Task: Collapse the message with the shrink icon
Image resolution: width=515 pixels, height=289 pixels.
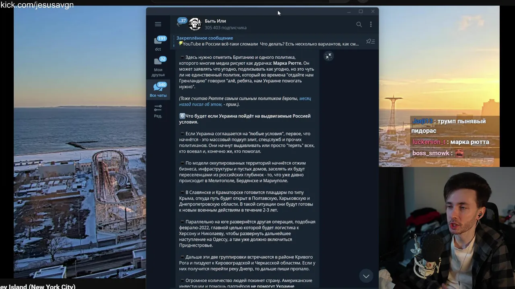Action: (328, 56)
